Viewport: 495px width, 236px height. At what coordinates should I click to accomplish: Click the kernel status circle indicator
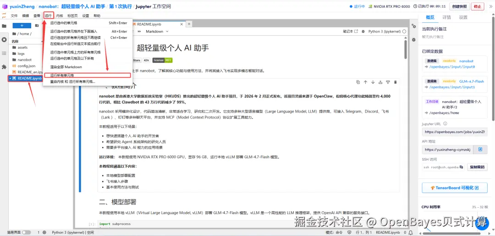(404, 32)
